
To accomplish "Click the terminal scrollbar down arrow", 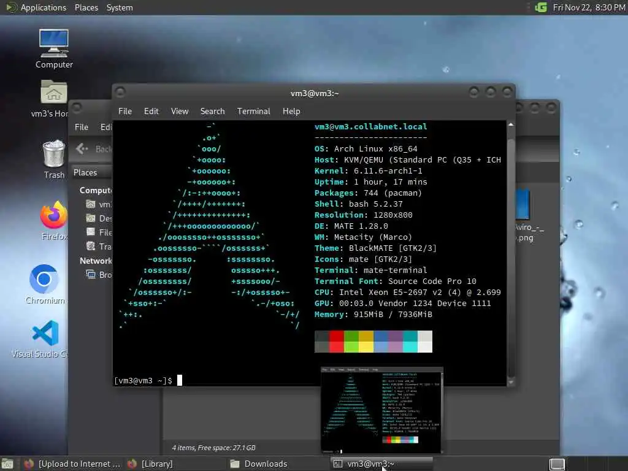I will (511, 383).
